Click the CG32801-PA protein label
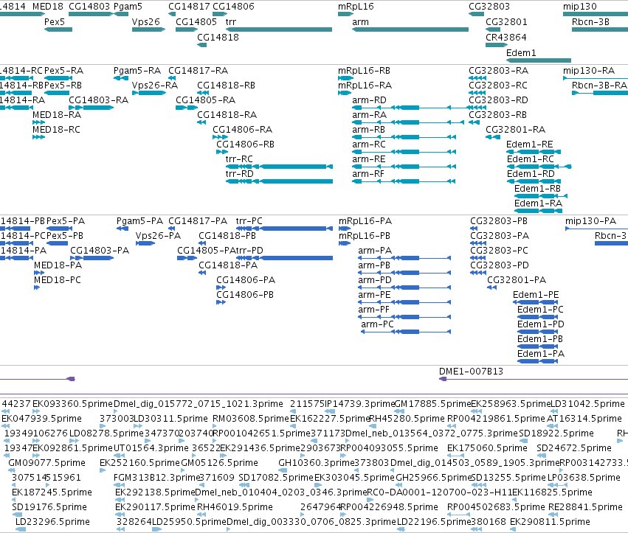Viewport: 628px width, 533px height. click(517, 280)
